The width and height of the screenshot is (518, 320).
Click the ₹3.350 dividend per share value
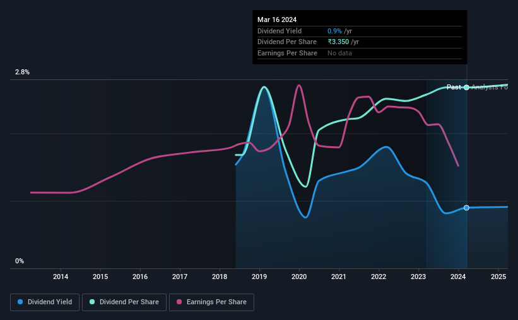pos(338,42)
